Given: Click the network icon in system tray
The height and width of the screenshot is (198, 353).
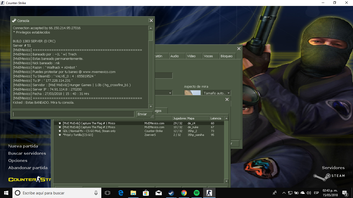Looking at the screenshot, I should 290,193.
